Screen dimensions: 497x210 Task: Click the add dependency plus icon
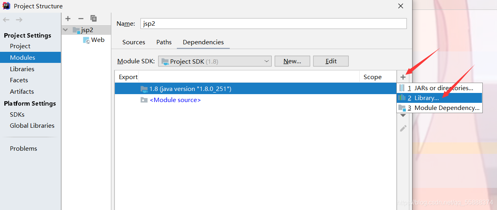(x=403, y=77)
